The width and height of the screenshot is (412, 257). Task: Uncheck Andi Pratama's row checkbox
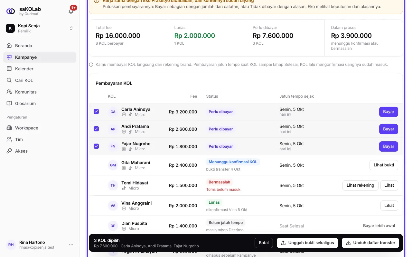pyautogui.click(x=96, y=129)
